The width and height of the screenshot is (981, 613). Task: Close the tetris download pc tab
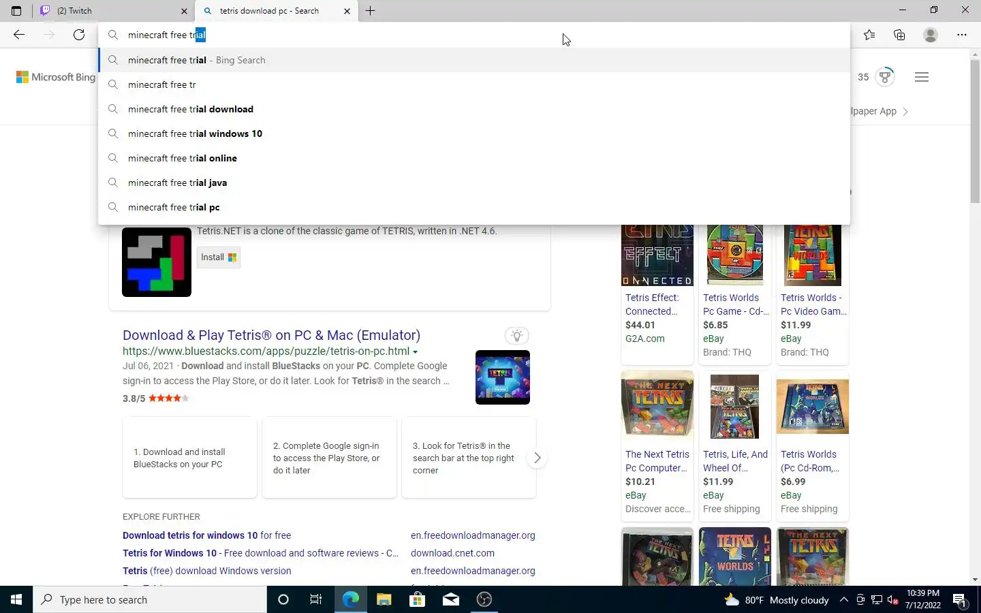[347, 11]
